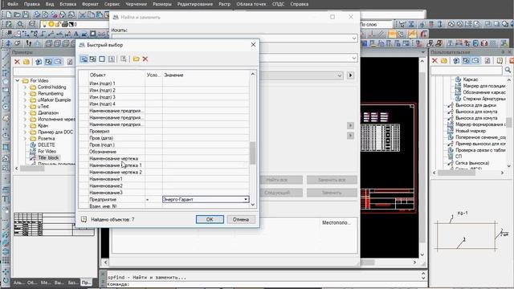
Task: Expand the 'Диапазон' folder
Action: point(25,112)
